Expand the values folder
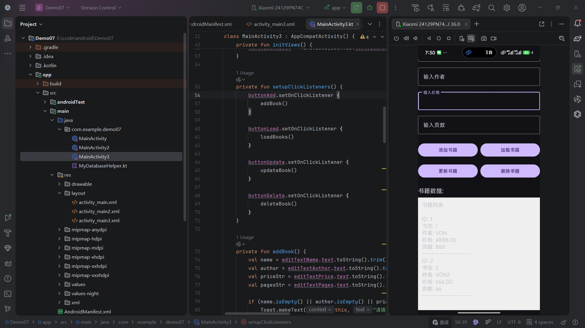This screenshot has height=328, width=585. (59, 284)
